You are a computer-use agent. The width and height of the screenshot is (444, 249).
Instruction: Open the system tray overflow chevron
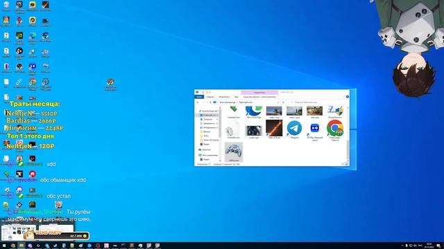[x=402, y=246]
